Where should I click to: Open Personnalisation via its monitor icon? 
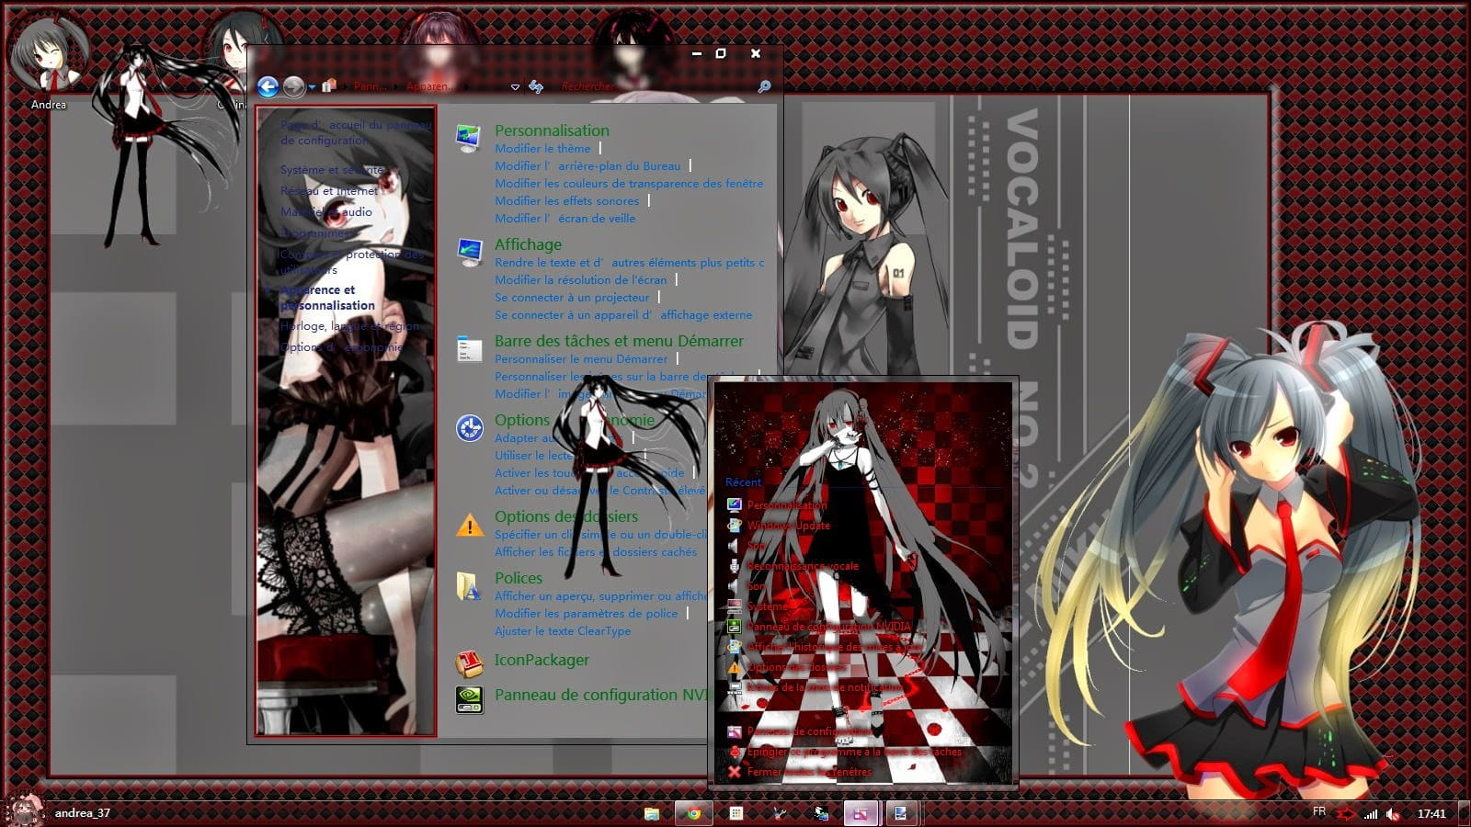470,139
